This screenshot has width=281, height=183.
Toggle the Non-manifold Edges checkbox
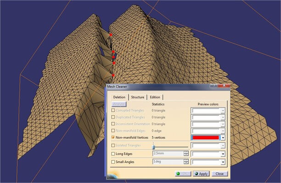[x=113, y=131]
